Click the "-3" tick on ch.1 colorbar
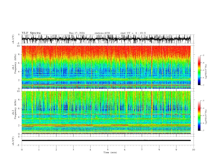Image resolution: width=218 pixels, height=168 pixels. coord(203,55)
